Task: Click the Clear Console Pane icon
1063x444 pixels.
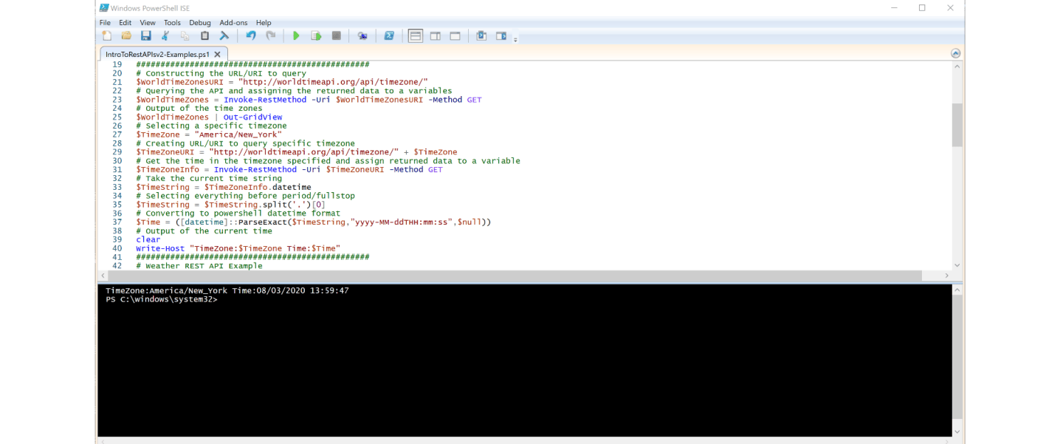Action: tap(224, 35)
